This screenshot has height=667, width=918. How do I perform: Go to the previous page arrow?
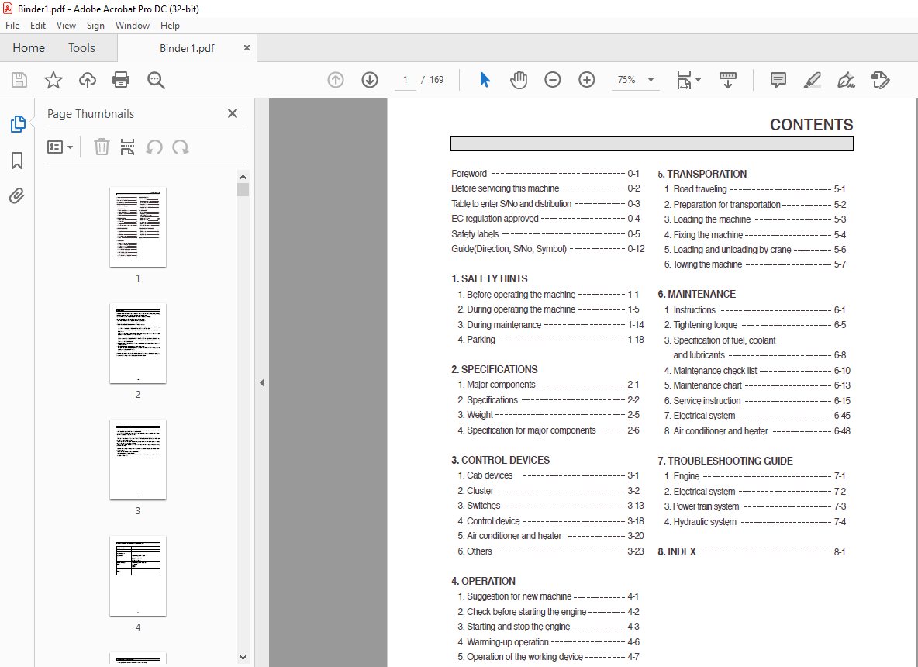point(336,80)
